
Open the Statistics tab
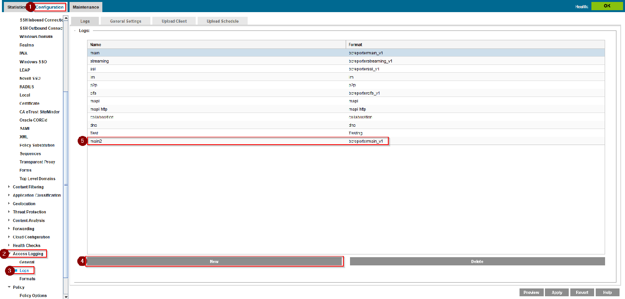[x=16, y=7]
